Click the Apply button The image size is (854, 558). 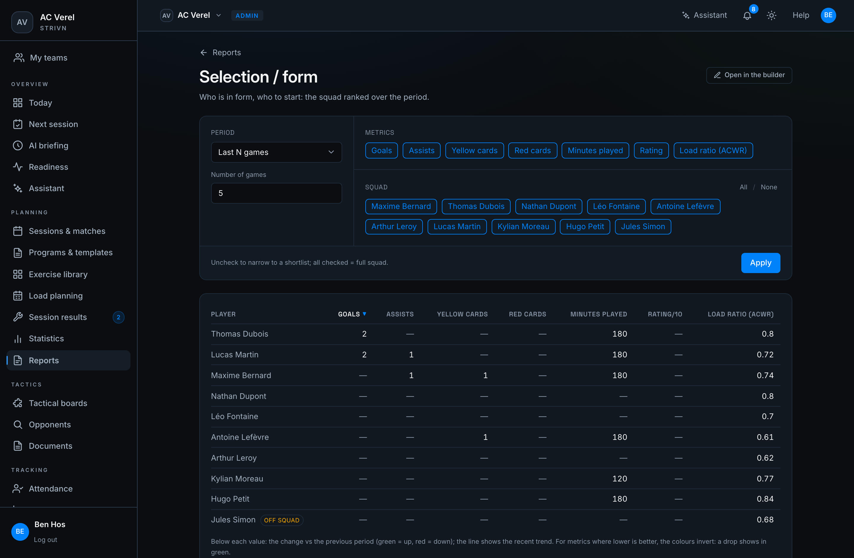click(x=760, y=263)
